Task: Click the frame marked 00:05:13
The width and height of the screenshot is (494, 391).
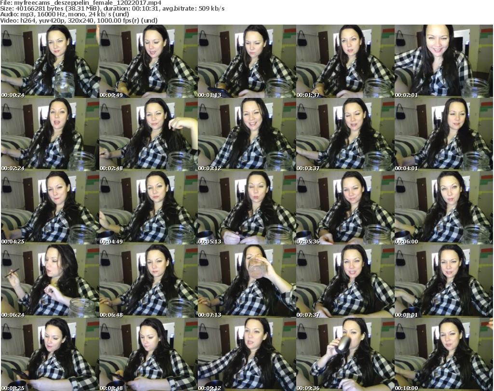Action: tap(247, 208)
